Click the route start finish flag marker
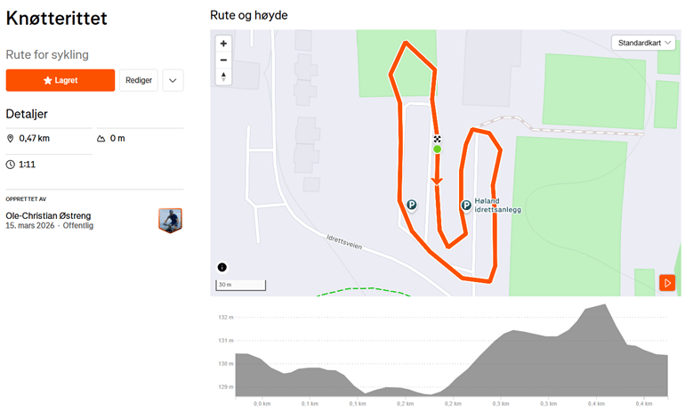693x412 pixels. point(437,139)
